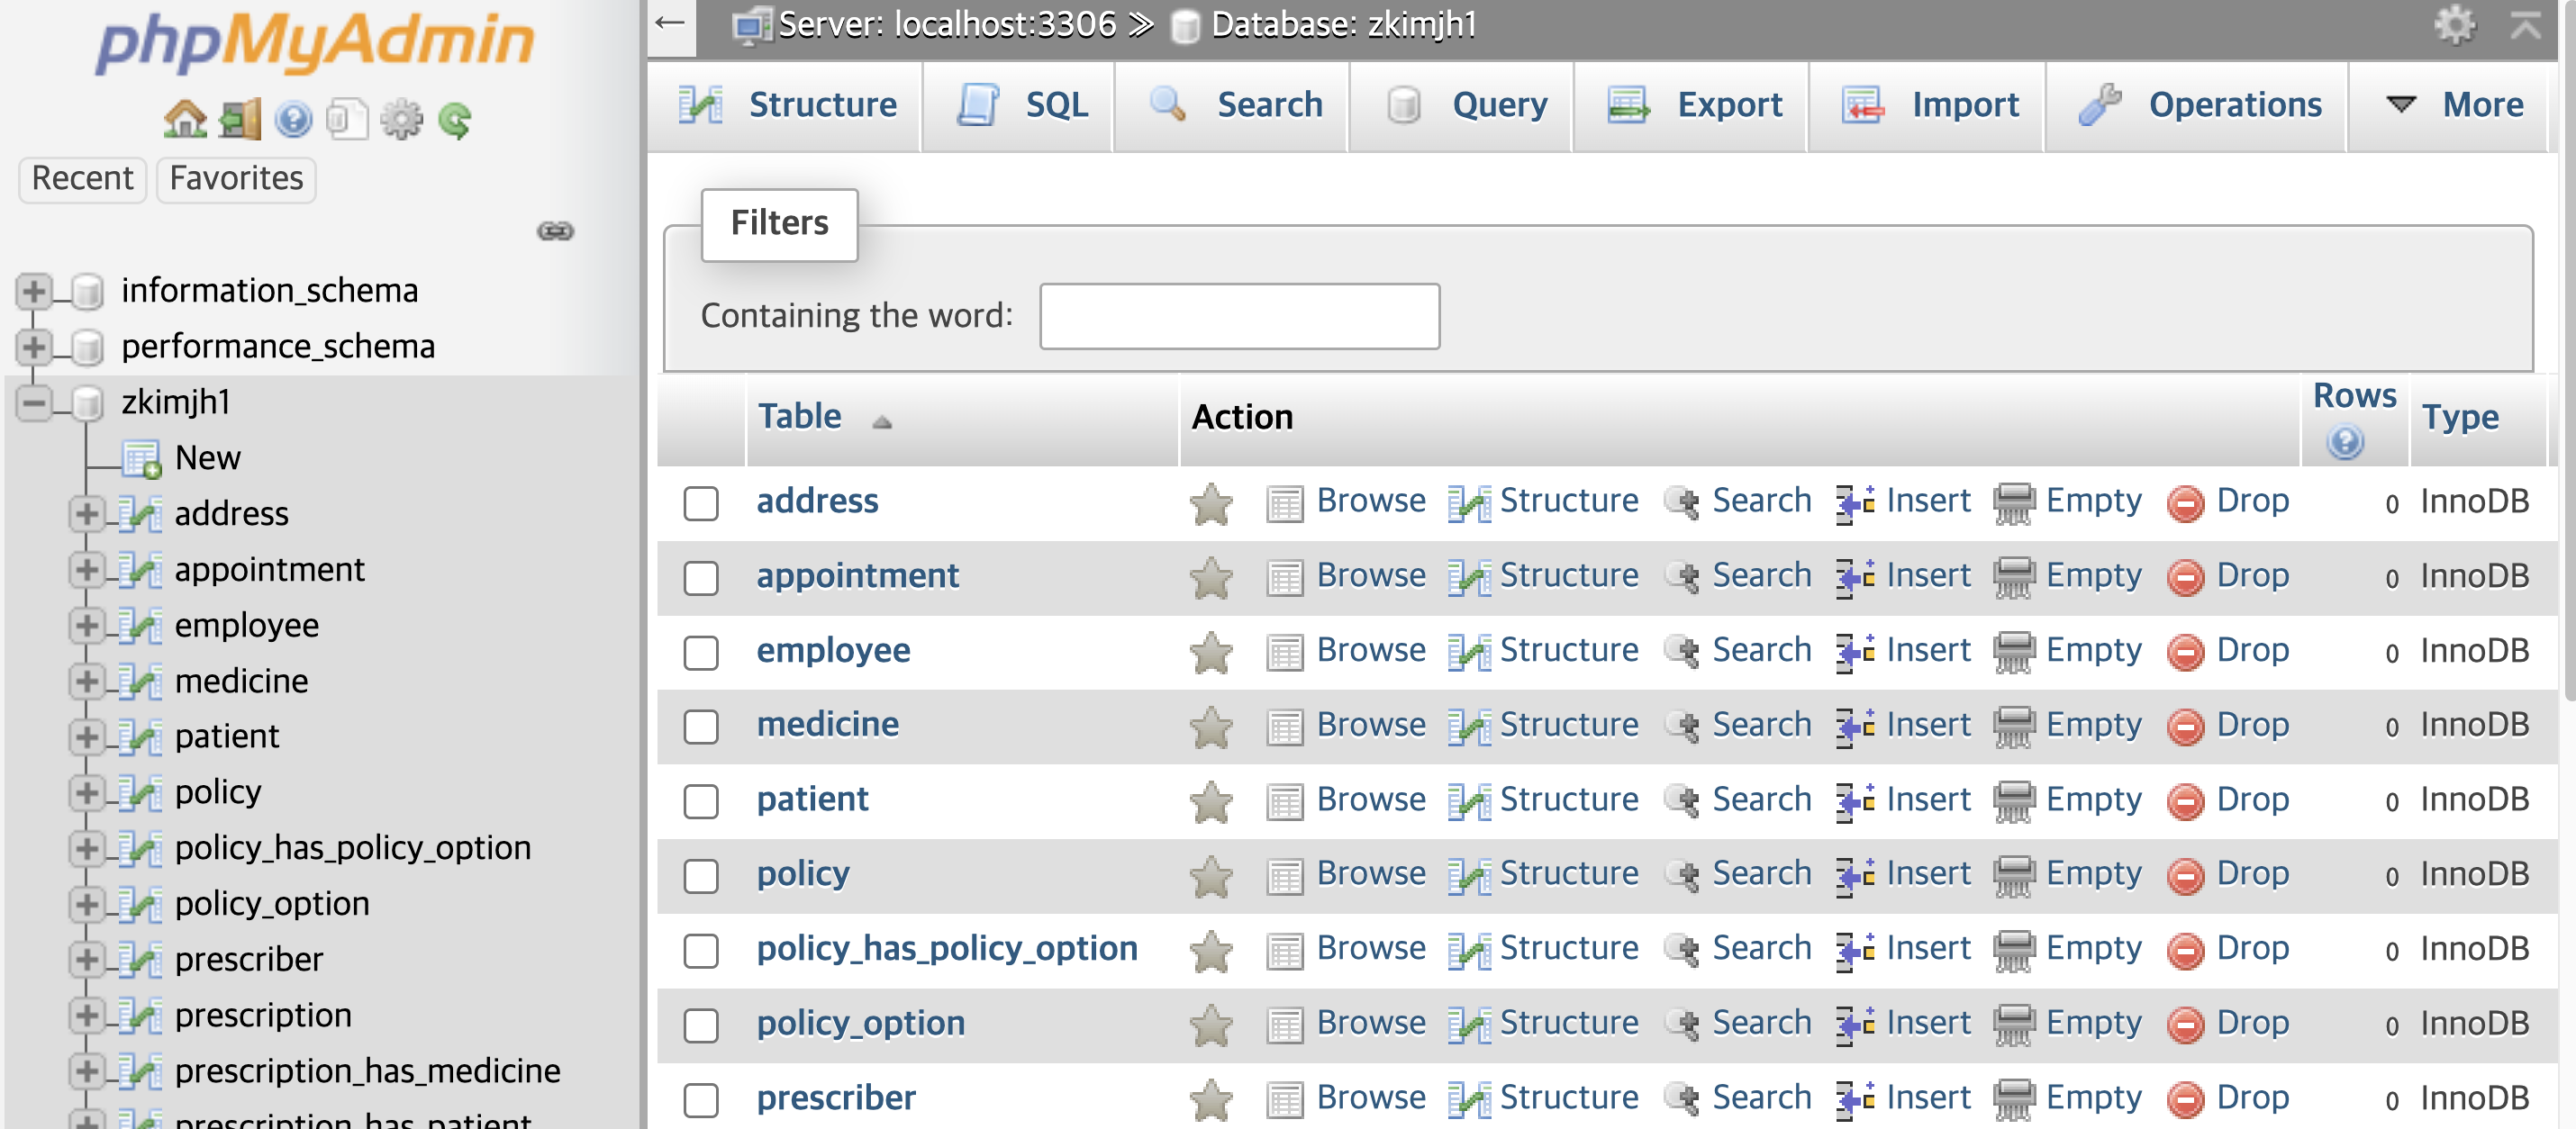
Task: Click Drop link for medicine table
Action: (x=2251, y=724)
